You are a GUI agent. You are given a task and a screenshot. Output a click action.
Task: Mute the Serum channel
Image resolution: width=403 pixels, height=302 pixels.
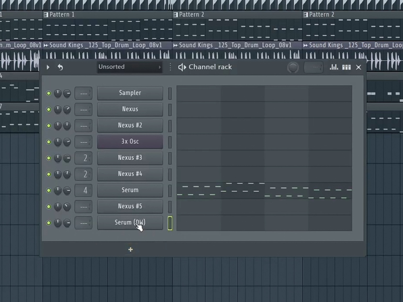click(48, 191)
